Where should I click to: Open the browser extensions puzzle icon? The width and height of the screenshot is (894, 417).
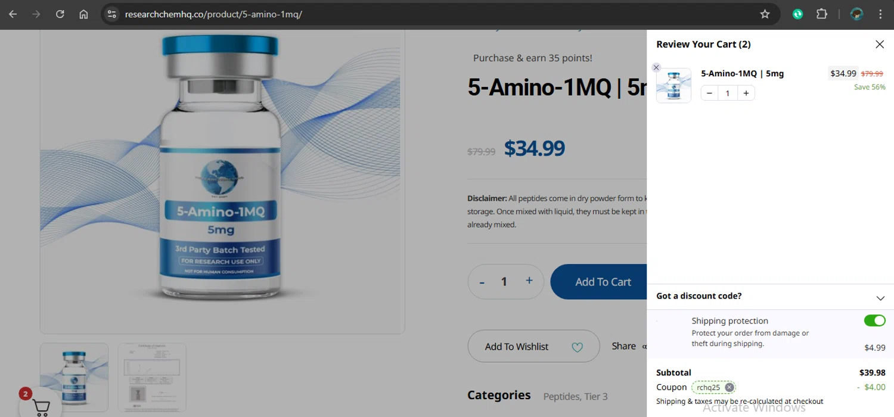(822, 14)
